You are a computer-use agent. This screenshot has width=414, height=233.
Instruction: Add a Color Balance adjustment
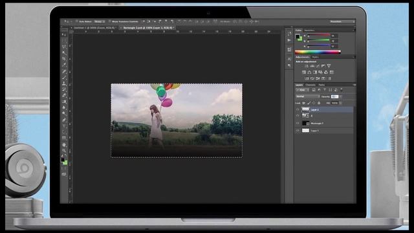[x=309, y=72]
